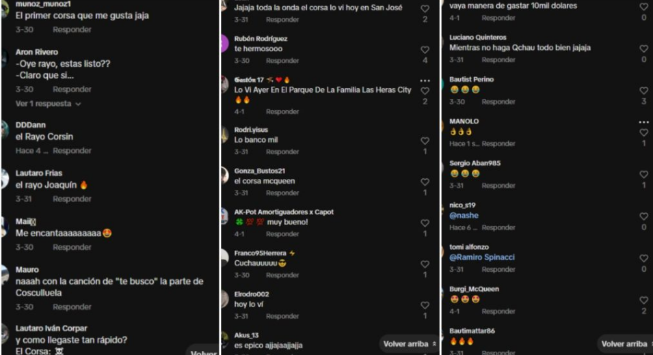Click 'Volver arriba' in the right panel
Screen dimensions: 653x355
[x=627, y=344]
